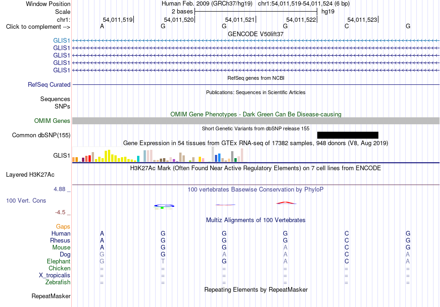The height and width of the screenshot is (307, 440).
Task: Click the 'RefSeq genes from NCBI' title
Action: point(256,78)
